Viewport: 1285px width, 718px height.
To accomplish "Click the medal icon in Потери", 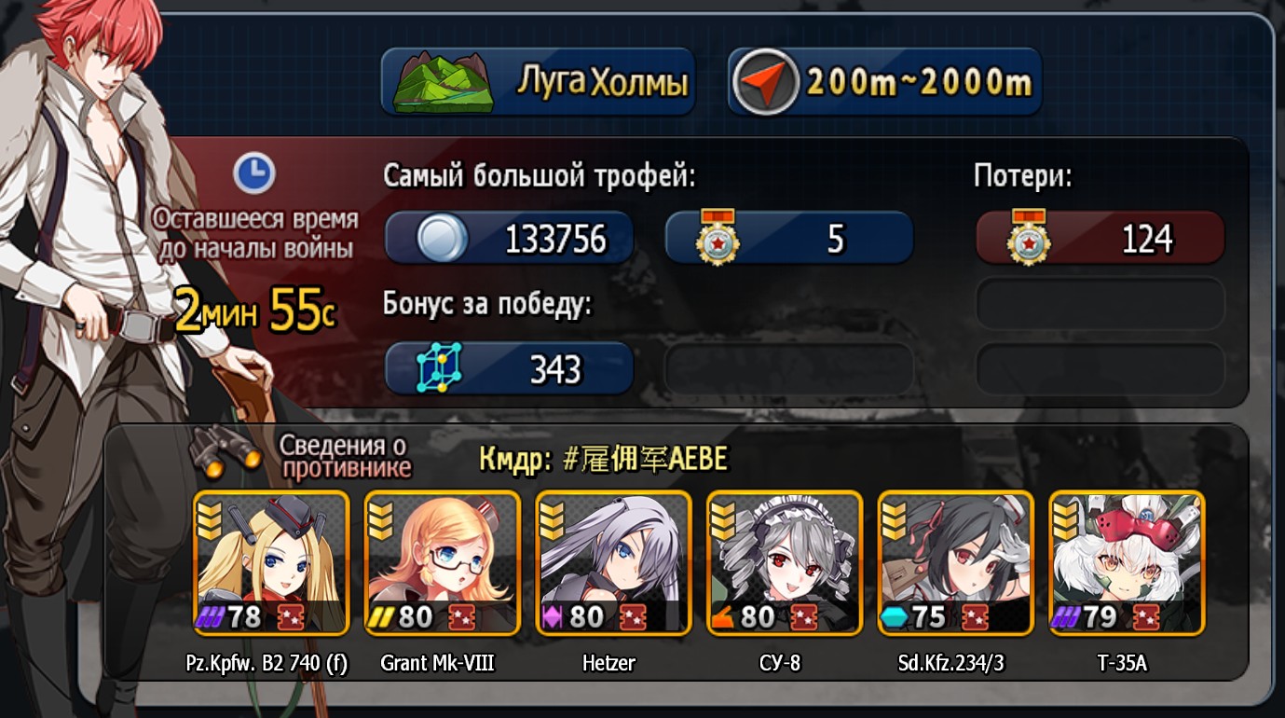I will pos(1029,239).
